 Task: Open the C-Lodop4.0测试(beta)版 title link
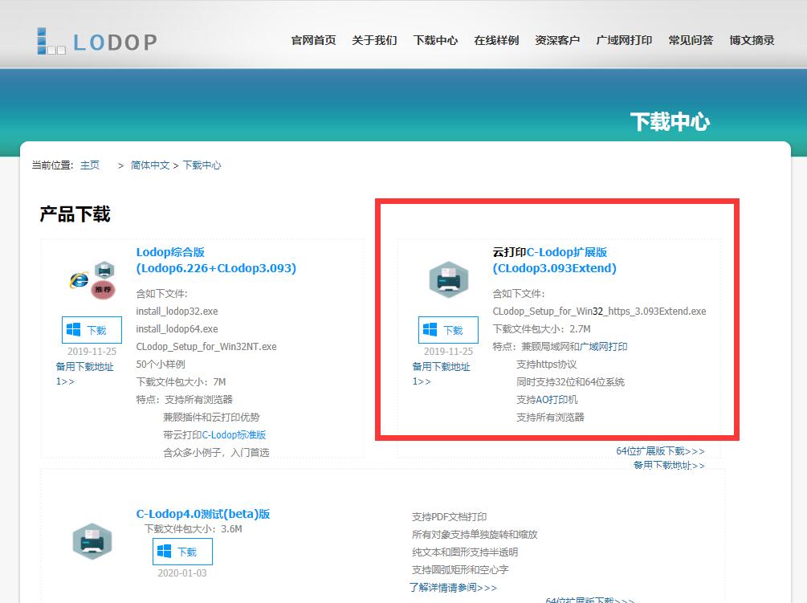(x=203, y=514)
